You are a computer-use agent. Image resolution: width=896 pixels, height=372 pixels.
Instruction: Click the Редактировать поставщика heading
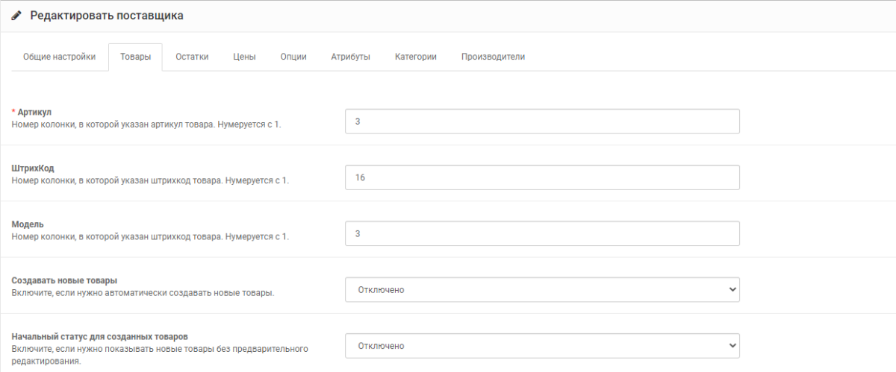tap(107, 16)
